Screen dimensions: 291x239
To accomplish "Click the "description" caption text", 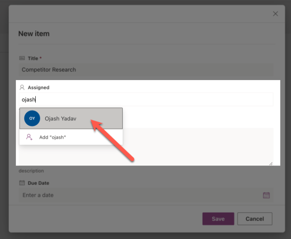I will pos(31,171).
